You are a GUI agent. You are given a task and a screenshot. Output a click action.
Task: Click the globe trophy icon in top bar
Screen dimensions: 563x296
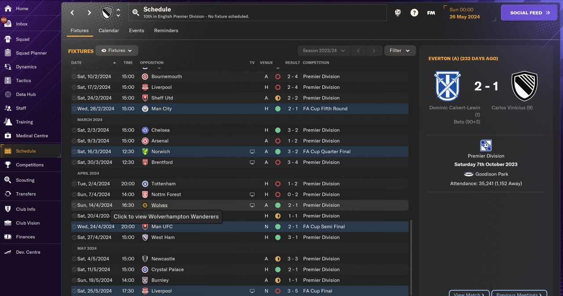pyautogui.click(x=398, y=13)
